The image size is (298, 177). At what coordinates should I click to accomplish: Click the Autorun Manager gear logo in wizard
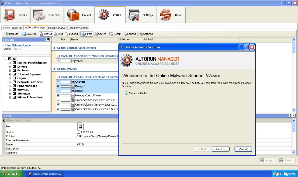[127, 60]
